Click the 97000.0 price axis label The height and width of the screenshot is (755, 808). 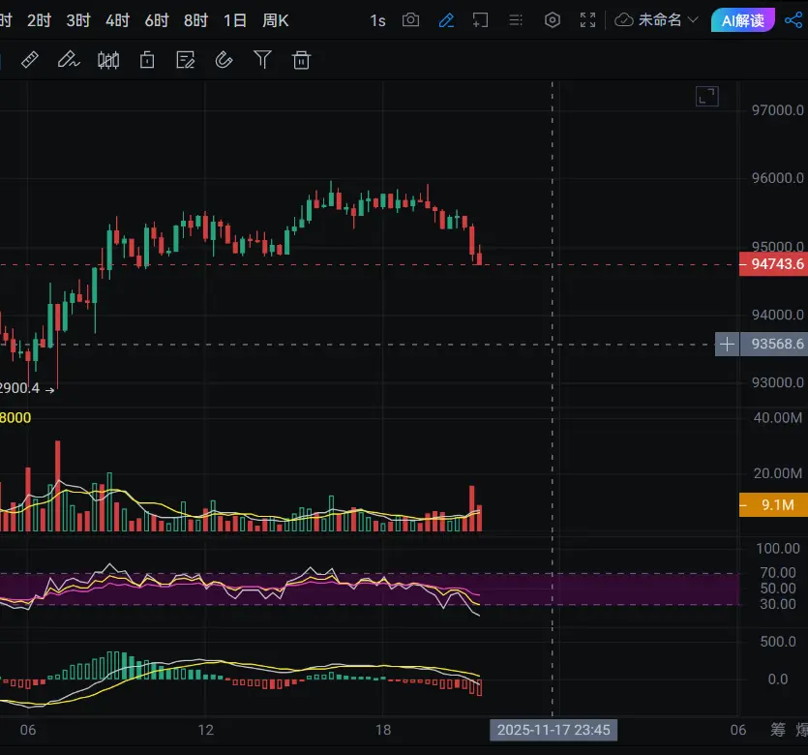[777, 110]
